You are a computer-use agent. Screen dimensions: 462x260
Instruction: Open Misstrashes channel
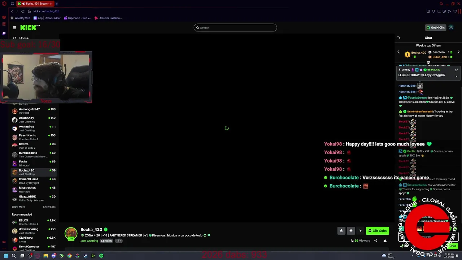[x=34, y=190]
